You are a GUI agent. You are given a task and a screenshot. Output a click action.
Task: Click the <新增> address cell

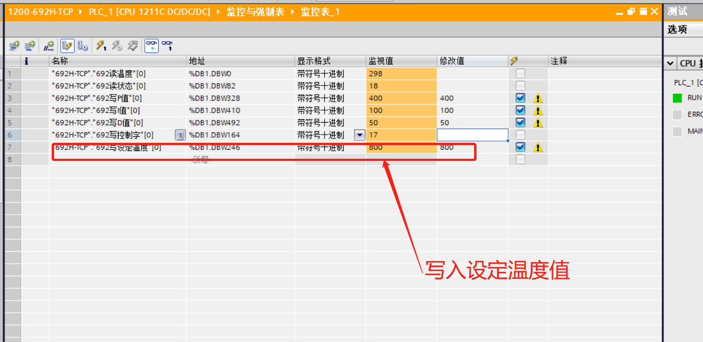point(241,160)
